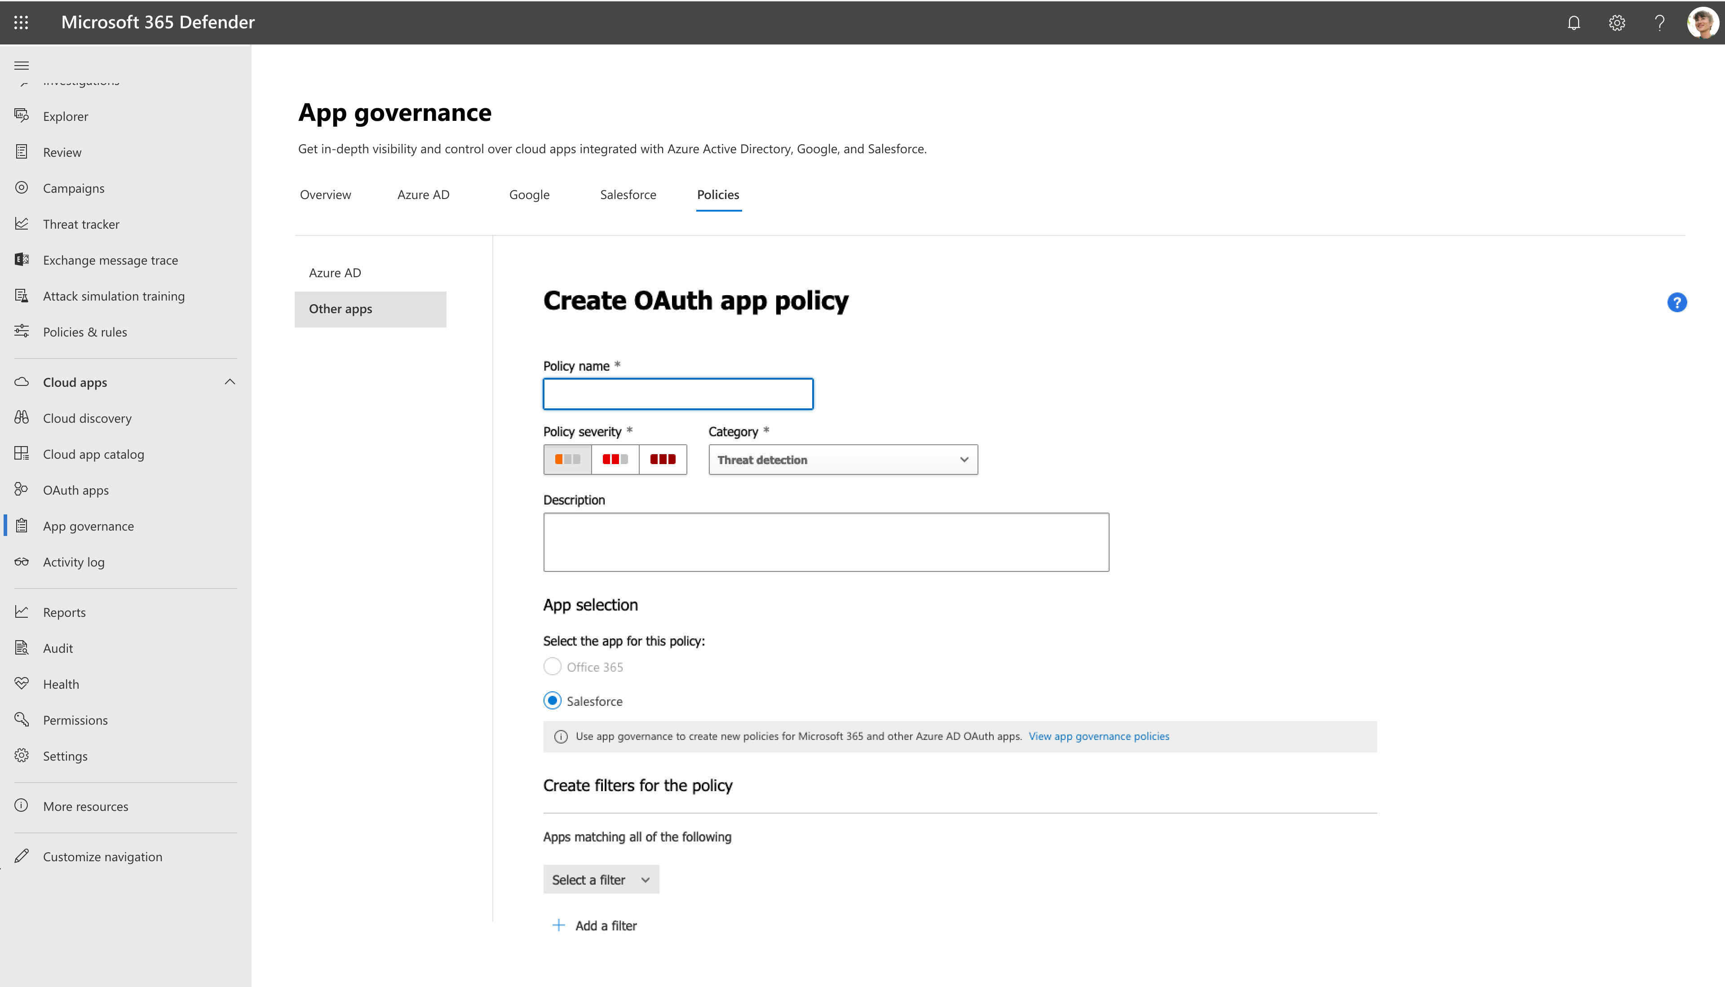Click the OAuth apps sidebar icon

tap(20, 489)
